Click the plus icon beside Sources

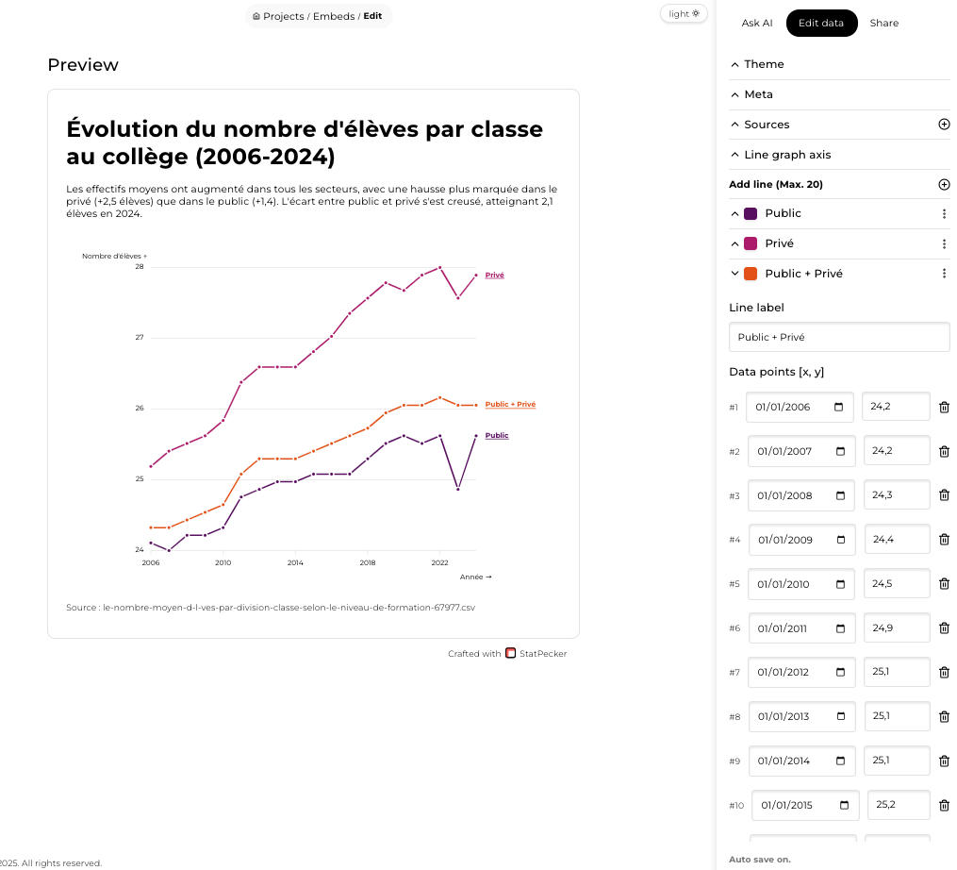tap(944, 125)
